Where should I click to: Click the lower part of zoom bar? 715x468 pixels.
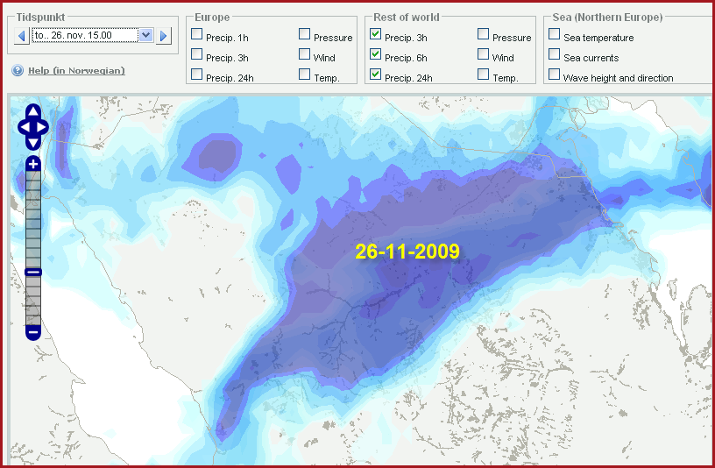(32, 301)
